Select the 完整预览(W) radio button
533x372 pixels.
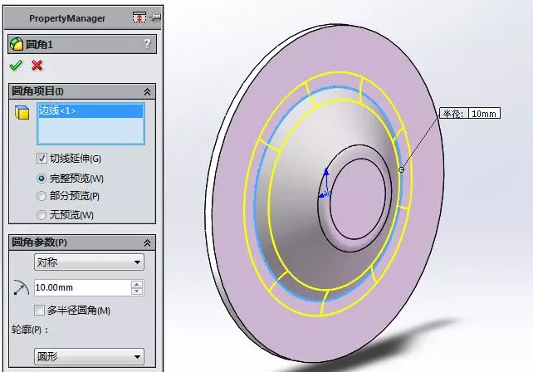coord(42,179)
